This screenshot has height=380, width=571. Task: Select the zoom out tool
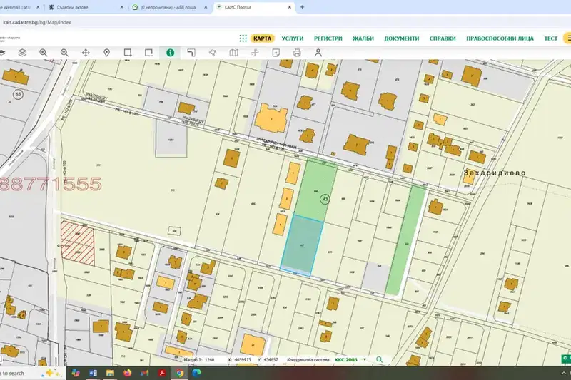point(64,53)
